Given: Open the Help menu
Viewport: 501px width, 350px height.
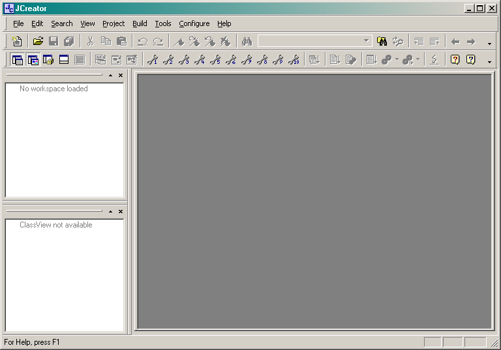Looking at the screenshot, I should (224, 23).
